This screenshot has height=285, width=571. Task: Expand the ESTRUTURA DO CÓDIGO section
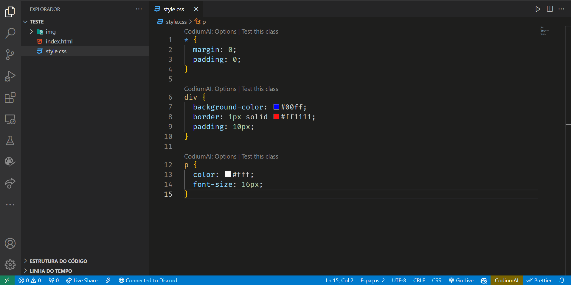[x=58, y=261]
